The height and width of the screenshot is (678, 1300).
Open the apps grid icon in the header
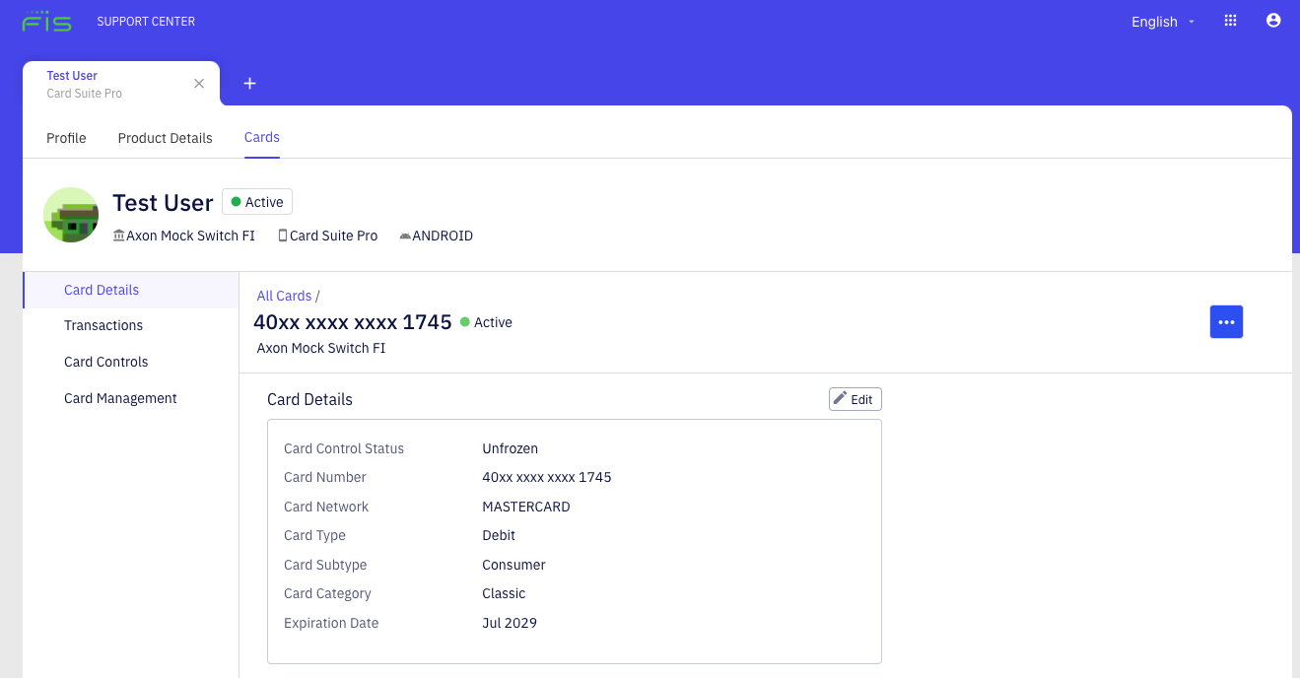pyautogui.click(x=1230, y=20)
